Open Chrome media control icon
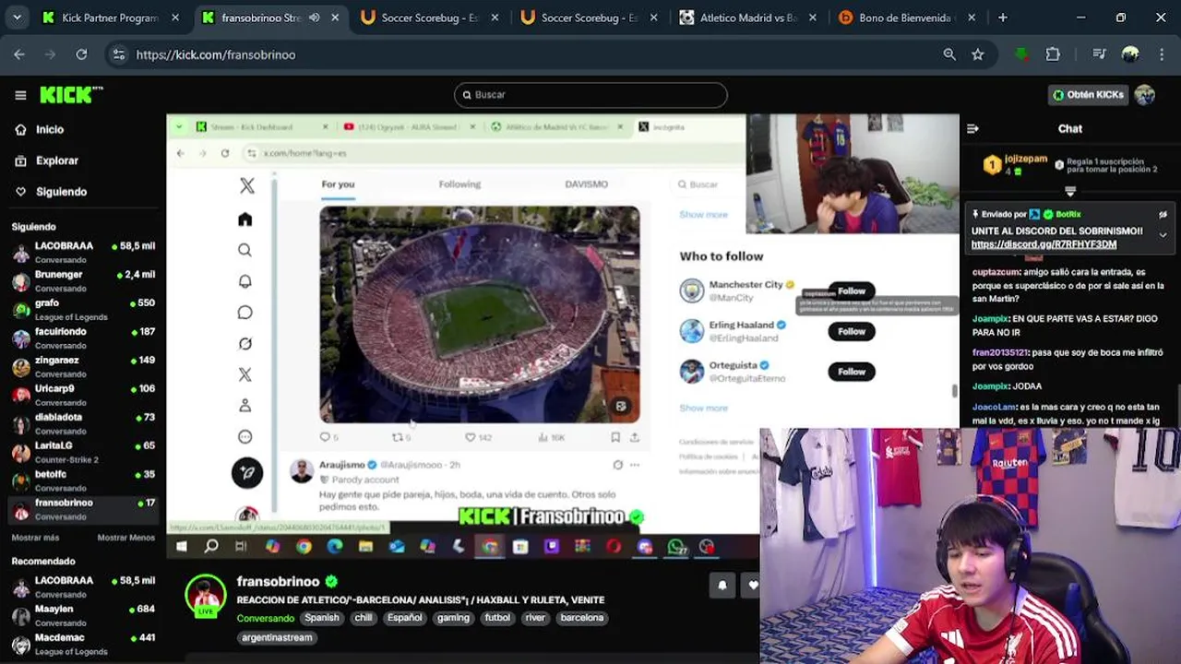 [x=1099, y=54]
